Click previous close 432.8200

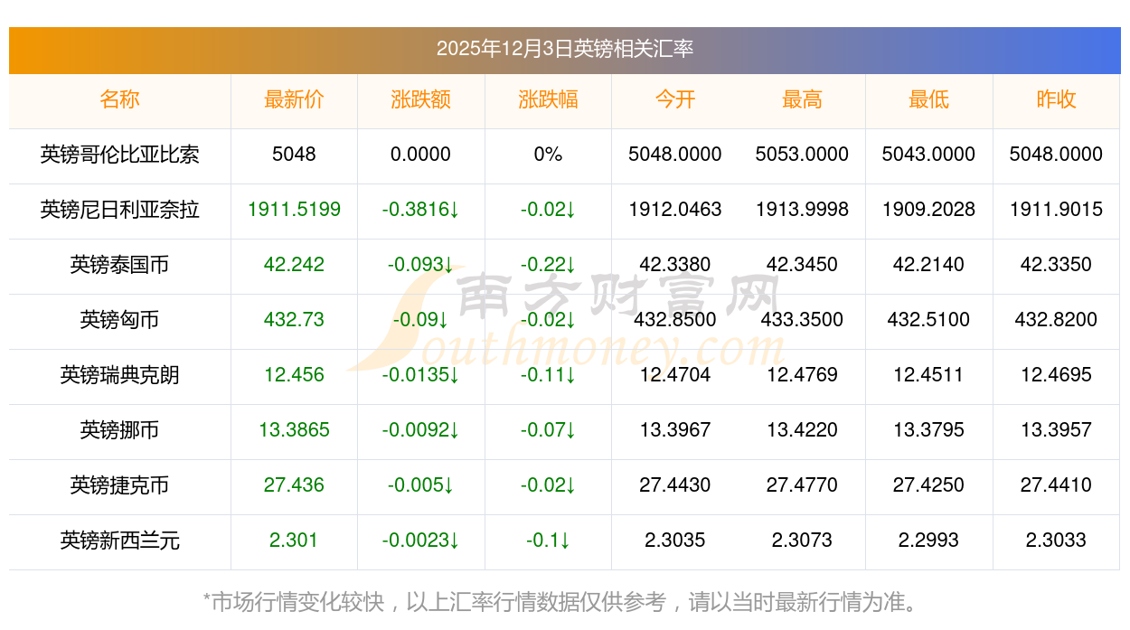(1056, 320)
